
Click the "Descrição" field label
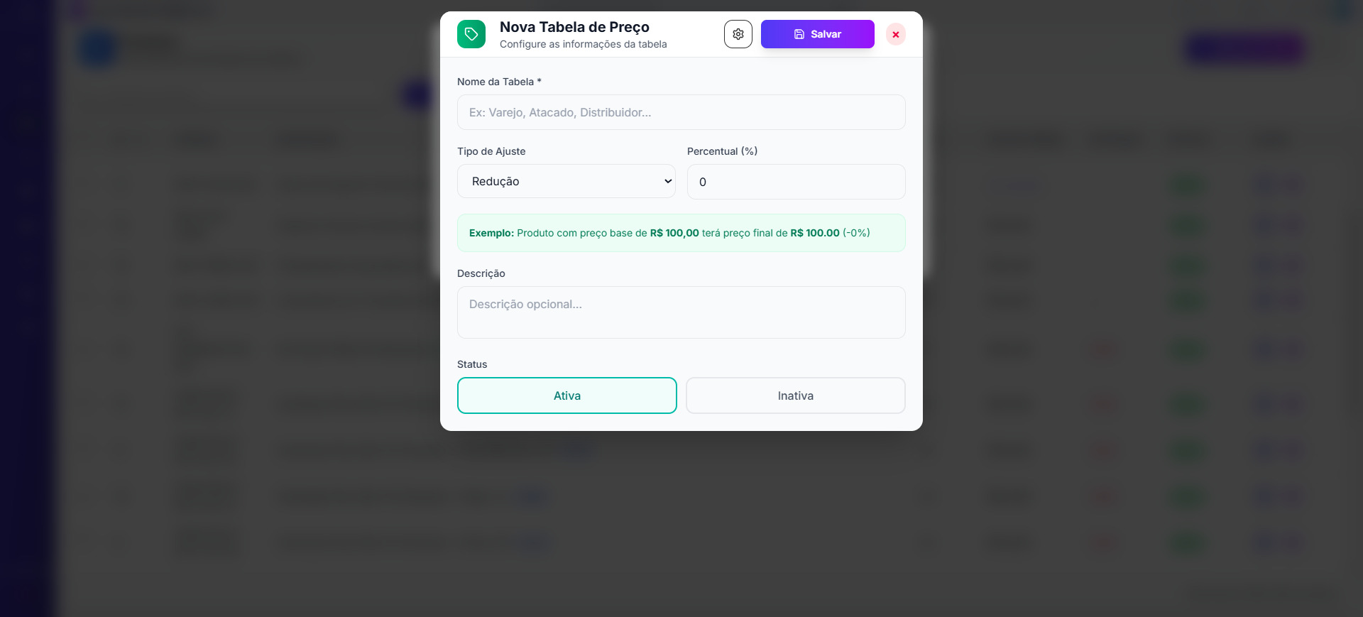pos(481,273)
